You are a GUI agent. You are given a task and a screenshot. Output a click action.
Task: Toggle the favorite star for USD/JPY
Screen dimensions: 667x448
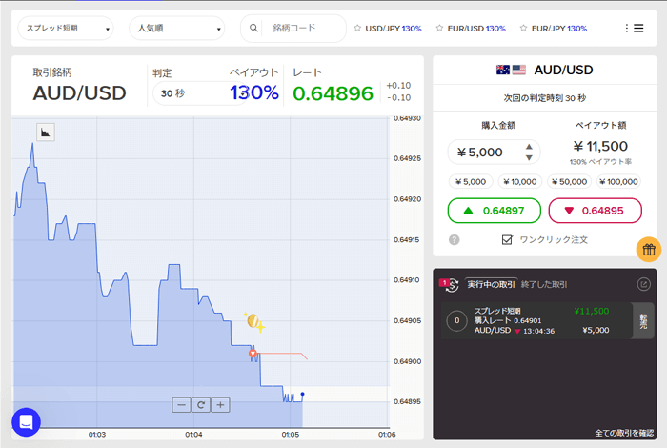tap(357, 28)
